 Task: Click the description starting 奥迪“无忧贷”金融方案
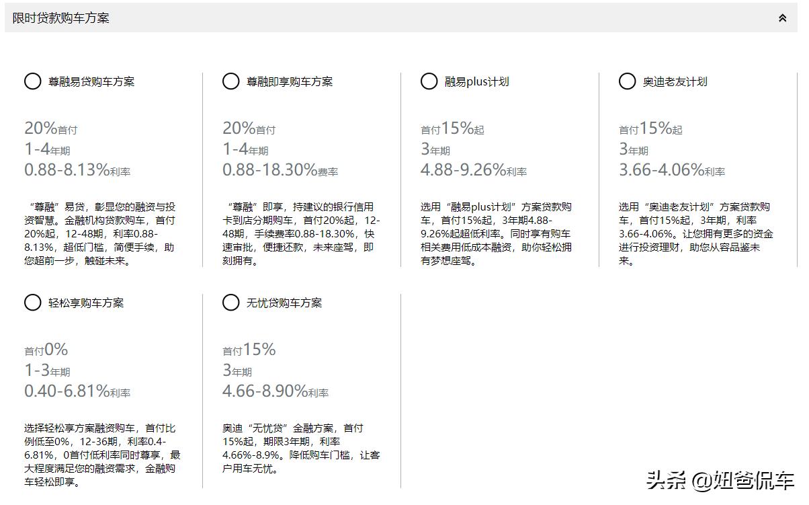tap(301, 448)
